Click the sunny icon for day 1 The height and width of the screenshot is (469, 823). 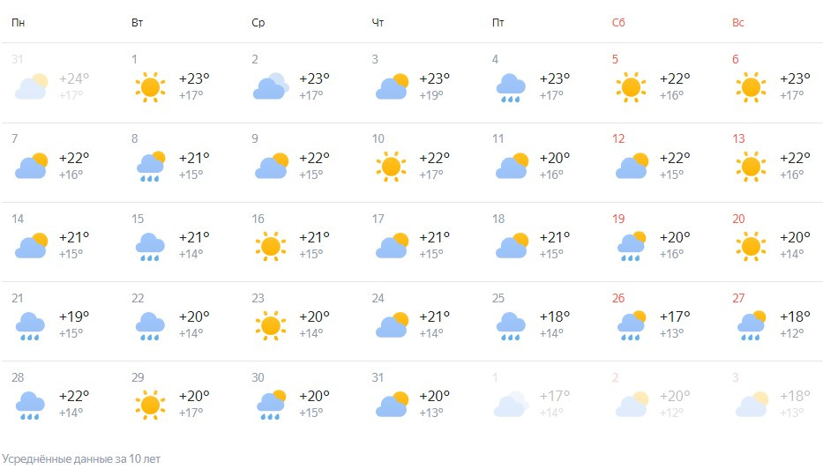click(x=150, y=87)
